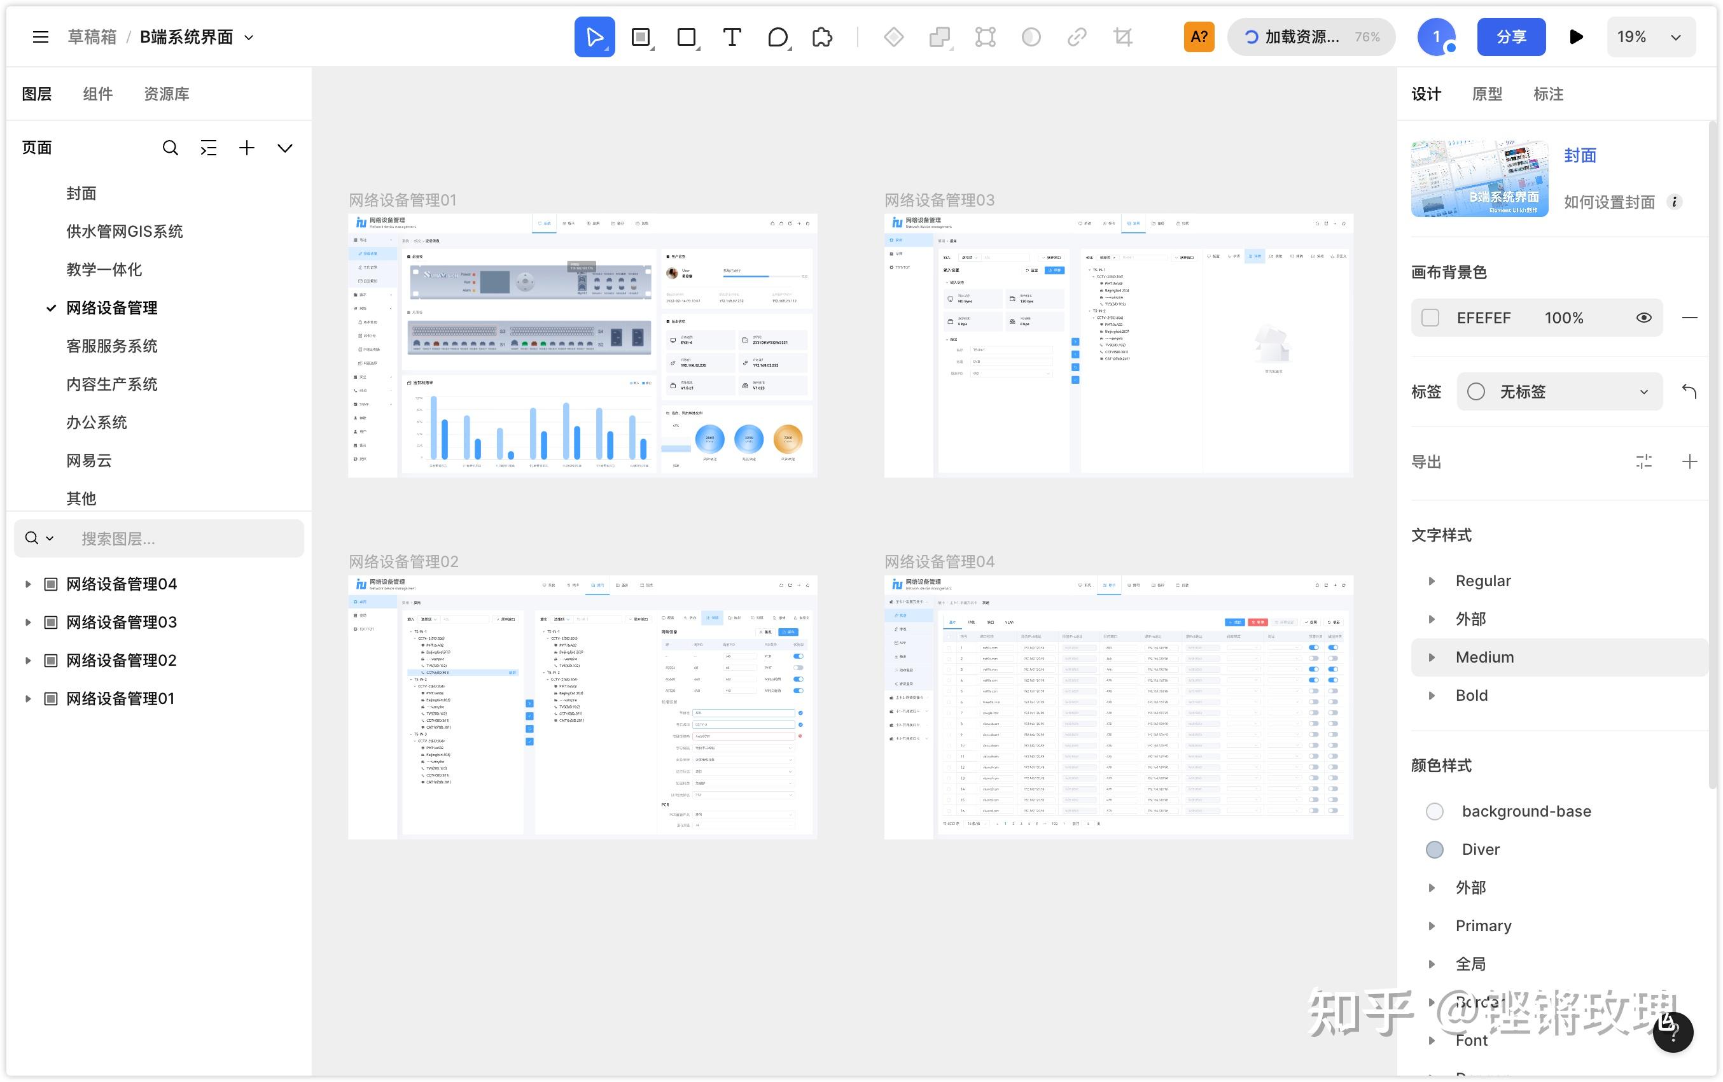The height and width of the screenshot is (1082, 1723).
Task: Expand the Medium text style group
Action: pos(1431,657)
